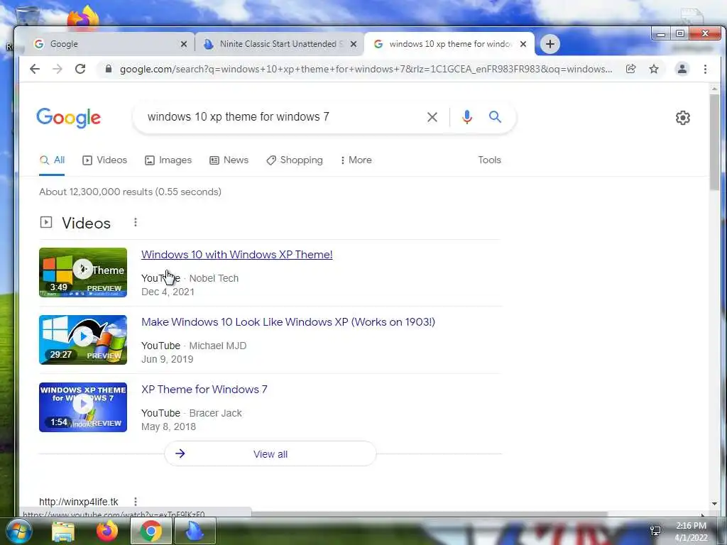
Task: Click the Bracer Jack channel name
Action: (216, 413)
